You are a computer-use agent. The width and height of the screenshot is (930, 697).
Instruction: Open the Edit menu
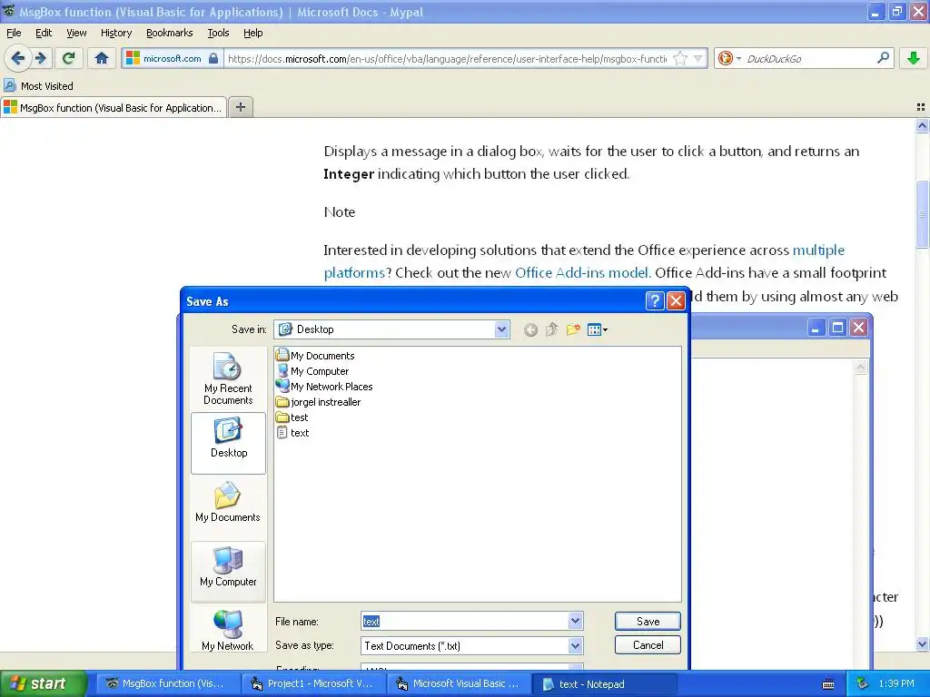click(x=44, y=33)
